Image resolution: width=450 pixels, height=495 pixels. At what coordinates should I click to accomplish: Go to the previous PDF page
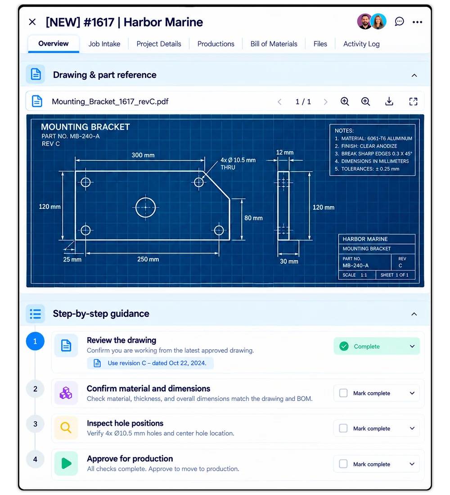click(x=279, y=102)
